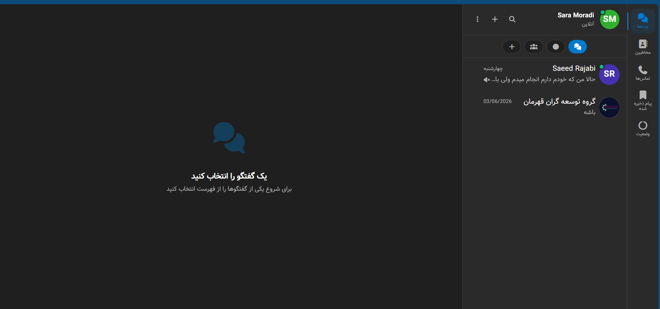660x309 pixels.
Task: Click the Sara Moradi name in the header
Action: coord(576,15)
